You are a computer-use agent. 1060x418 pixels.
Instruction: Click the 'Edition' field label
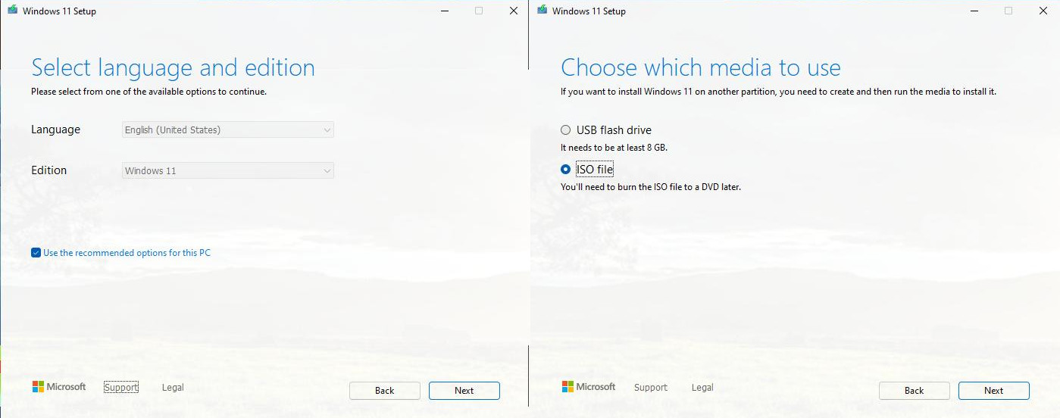48,170
